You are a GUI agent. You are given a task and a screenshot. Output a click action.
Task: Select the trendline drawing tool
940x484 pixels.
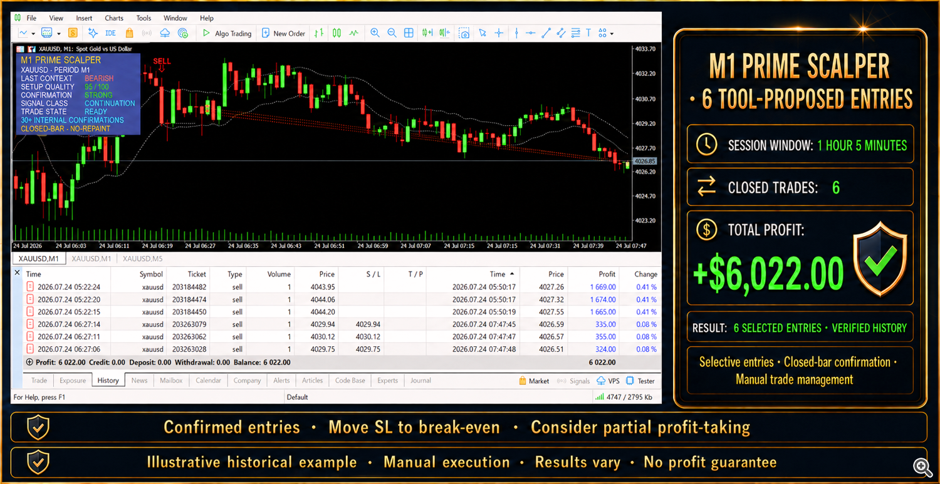pos(546,33)
